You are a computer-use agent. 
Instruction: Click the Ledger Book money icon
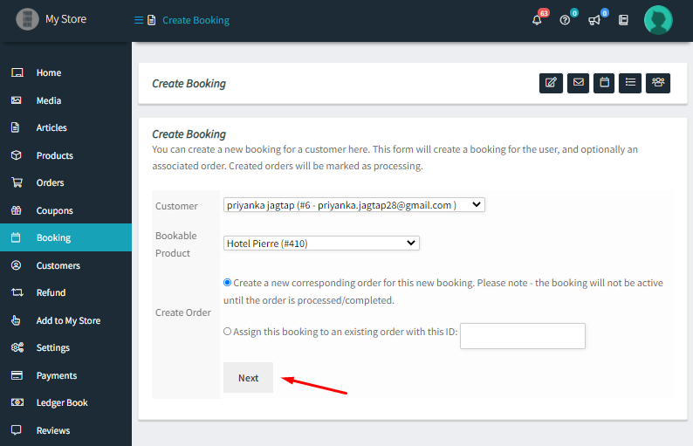click(x=17, y=402)
